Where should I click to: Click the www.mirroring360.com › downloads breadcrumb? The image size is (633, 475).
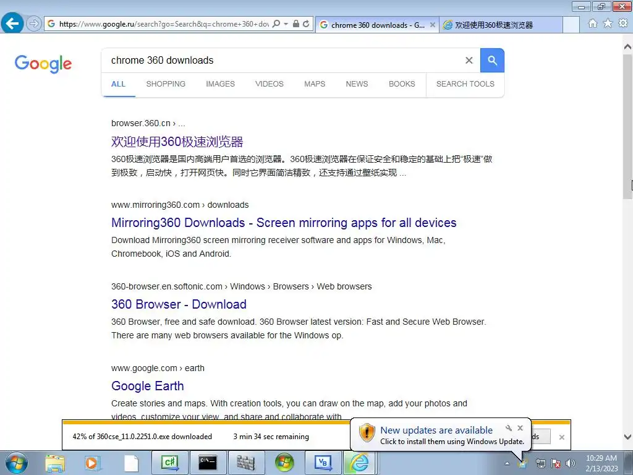180,205
